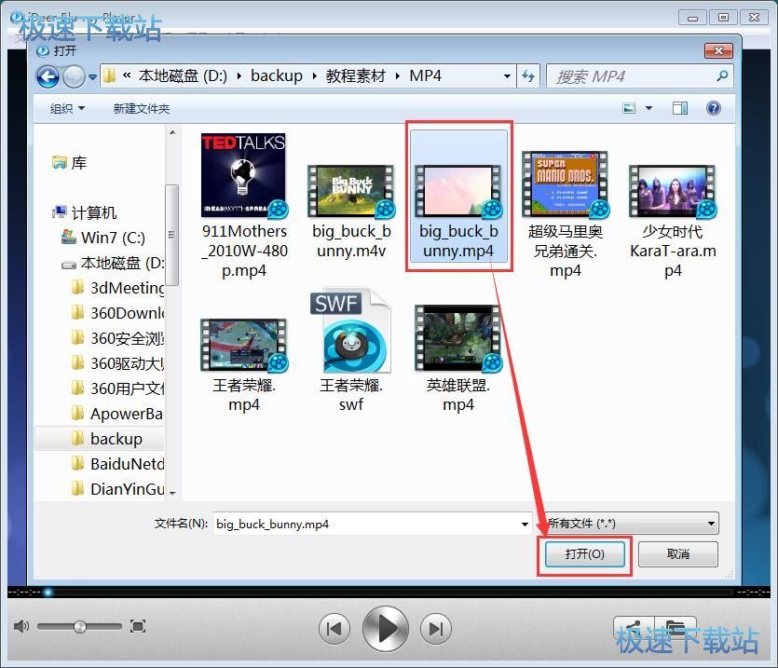
Task: Open ApowerBa folder in tree
Action: pyautogui.click(x=118, y=414)
